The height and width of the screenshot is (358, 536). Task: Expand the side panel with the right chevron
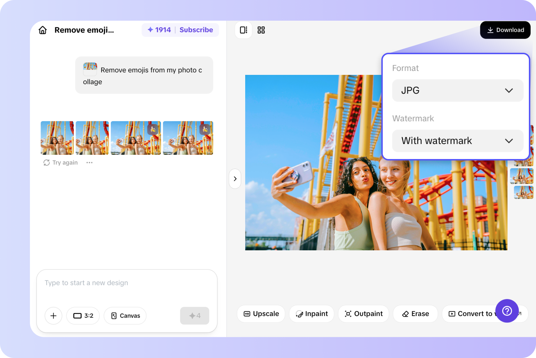click(x=235, y=179)
